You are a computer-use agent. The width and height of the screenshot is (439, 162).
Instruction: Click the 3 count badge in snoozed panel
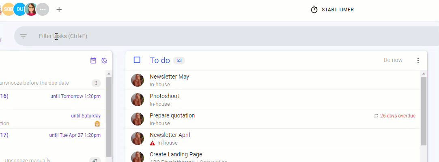[x=96, y=83]
